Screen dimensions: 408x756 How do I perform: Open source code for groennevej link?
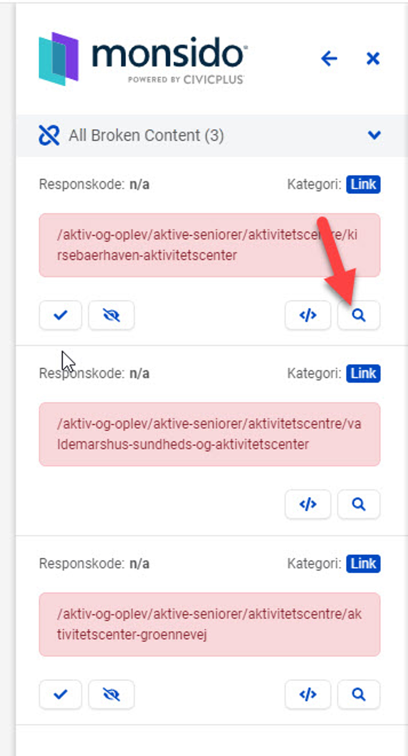(308, 694)
